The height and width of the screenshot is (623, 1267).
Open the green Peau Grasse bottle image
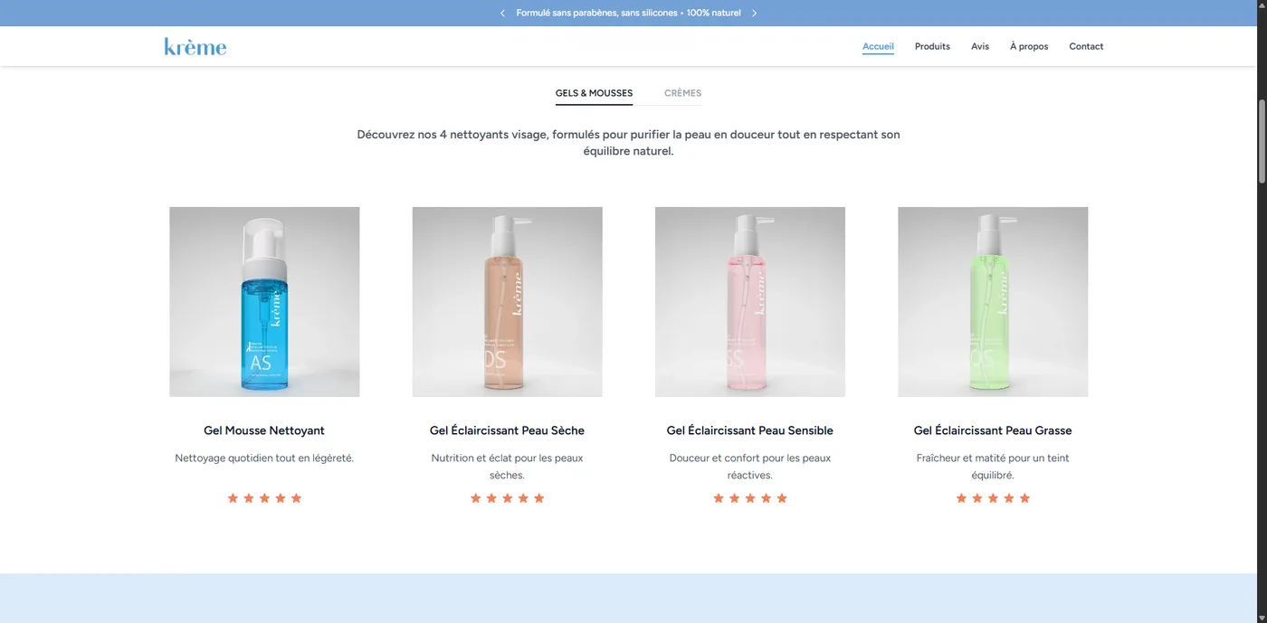coord(993,302)
